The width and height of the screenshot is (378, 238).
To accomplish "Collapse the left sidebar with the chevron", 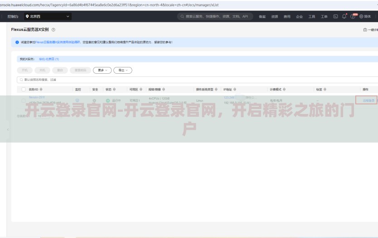I will 8,129.
